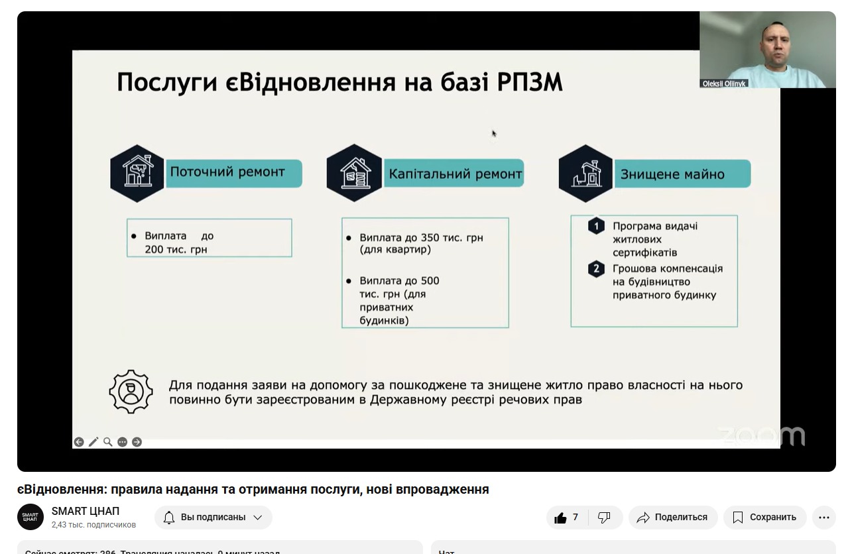Image resolution: width=848 pixels, height=554 pixels.
Task: Click Грошова компенсація на будівництво text
Action: coord(668,282)
